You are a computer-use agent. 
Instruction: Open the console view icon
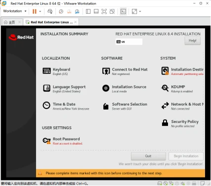[x=123, y=11]
